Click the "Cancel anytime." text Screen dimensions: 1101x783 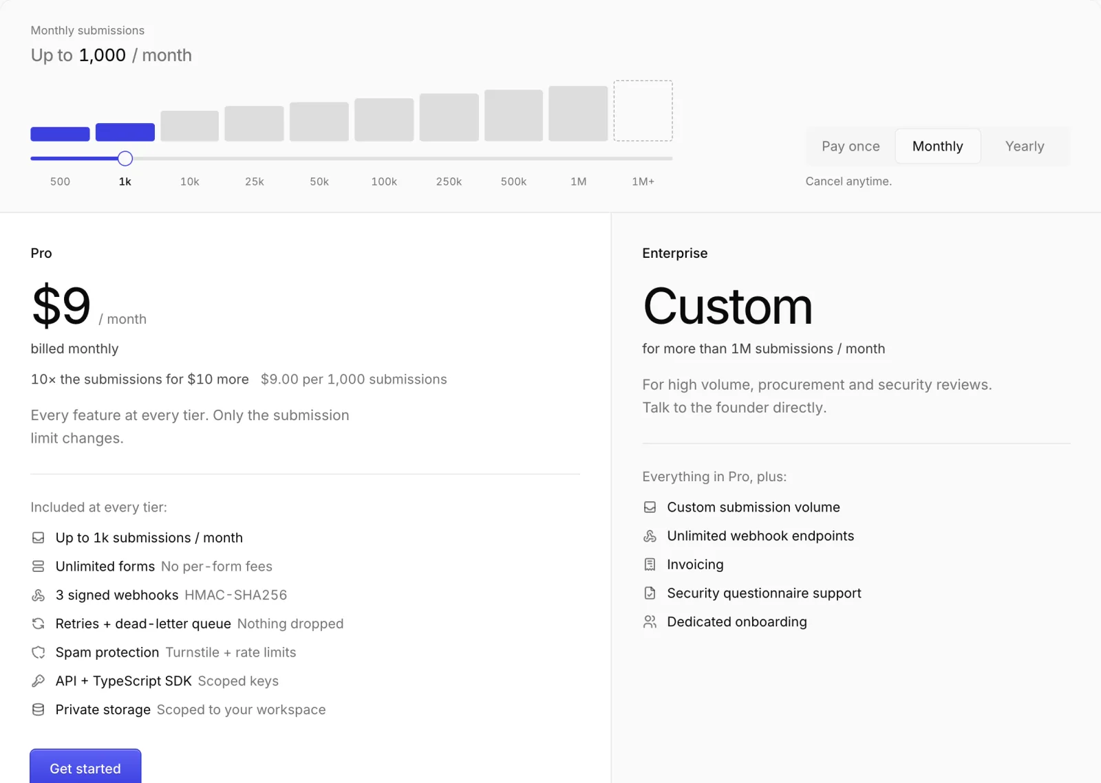(848, 181)
